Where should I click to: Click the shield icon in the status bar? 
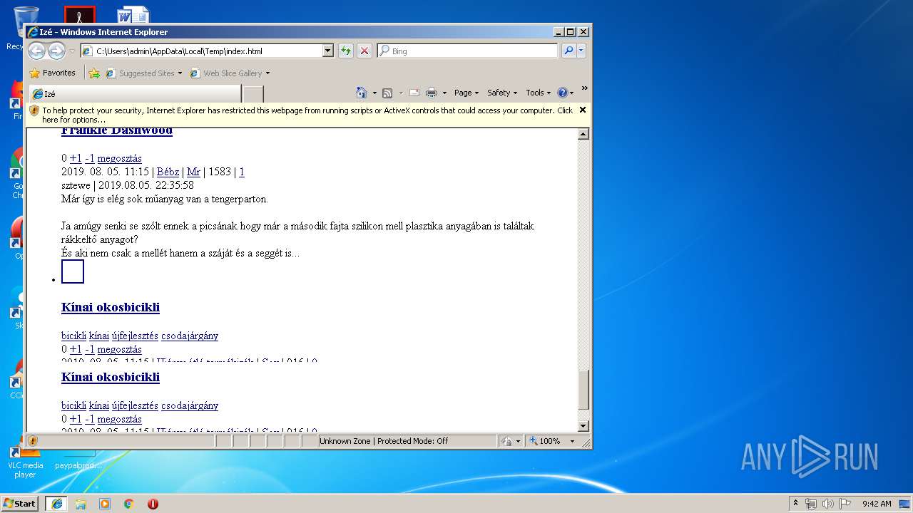click(x=33, y=441)
